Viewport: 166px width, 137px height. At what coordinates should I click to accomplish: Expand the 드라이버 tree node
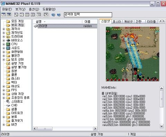click(4, 36)
